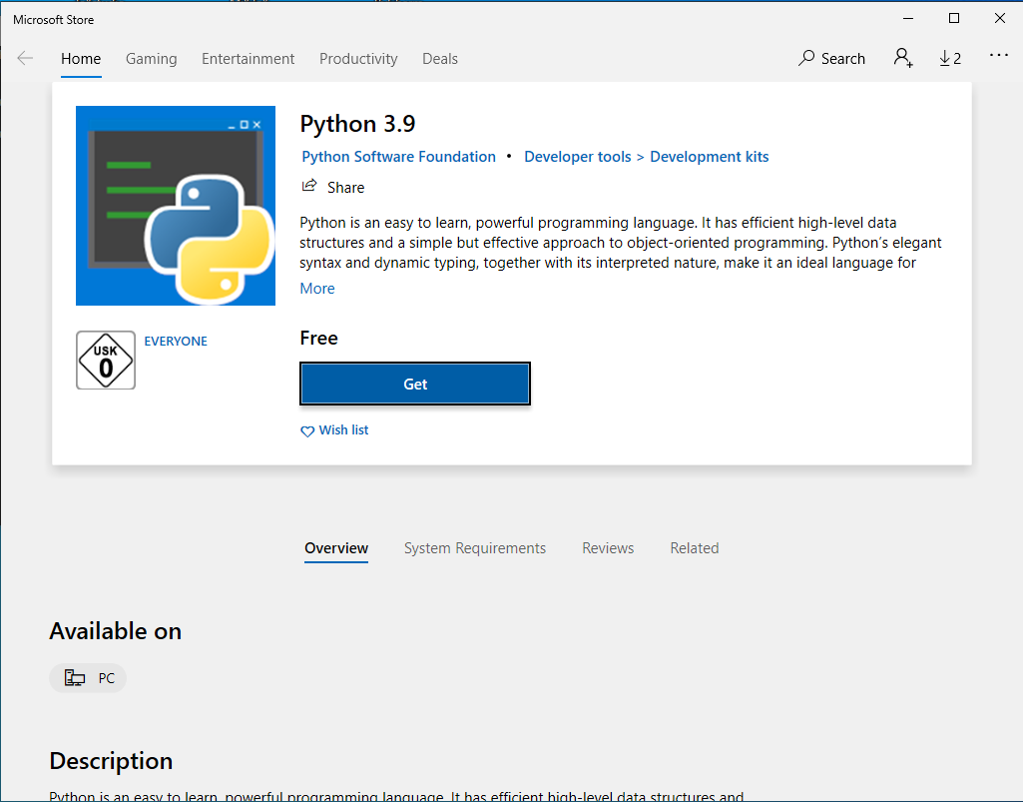Click the Python 3.9 app logo

click(176, 206)
